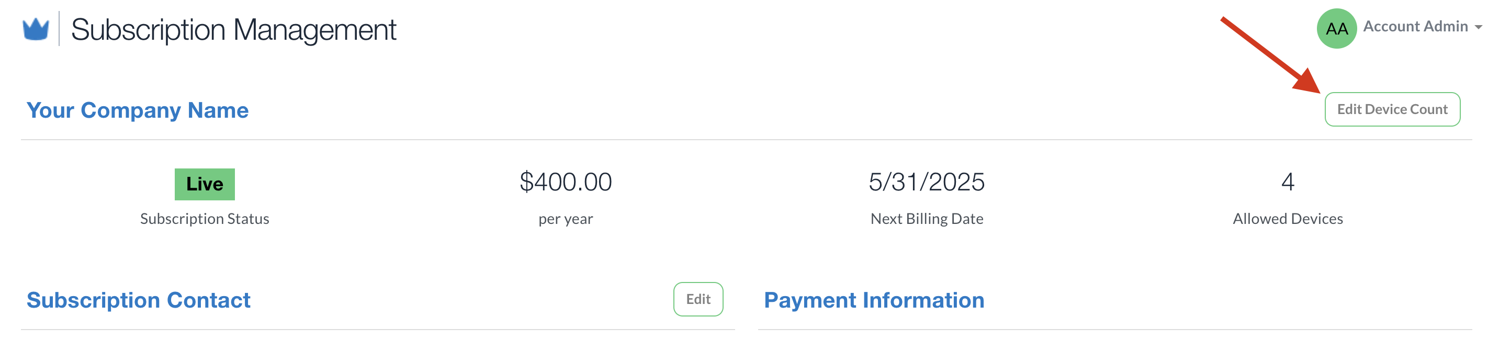
Task: Click the 5/31/2025 next billing date
Action: (x=927, y=182)
